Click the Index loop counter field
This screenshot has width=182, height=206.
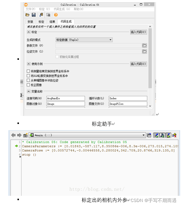click(128, 98)
